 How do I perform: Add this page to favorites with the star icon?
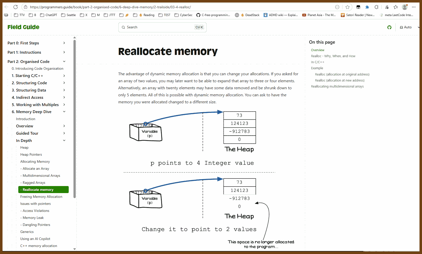(x=347, y=7)
